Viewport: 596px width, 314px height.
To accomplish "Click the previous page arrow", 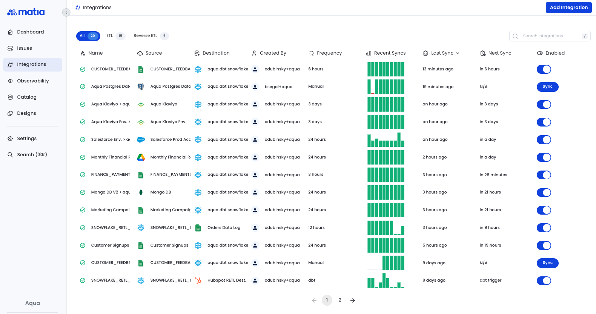I will 314,300.
